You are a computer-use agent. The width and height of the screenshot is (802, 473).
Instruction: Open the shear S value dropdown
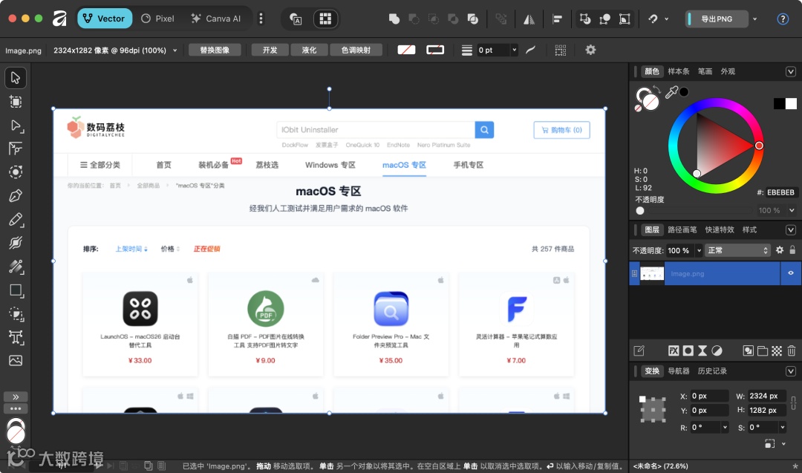coord(782,427)
